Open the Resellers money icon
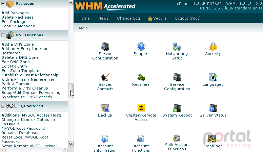263x152 pixels. pyautogui.click(x=141, y=77)
